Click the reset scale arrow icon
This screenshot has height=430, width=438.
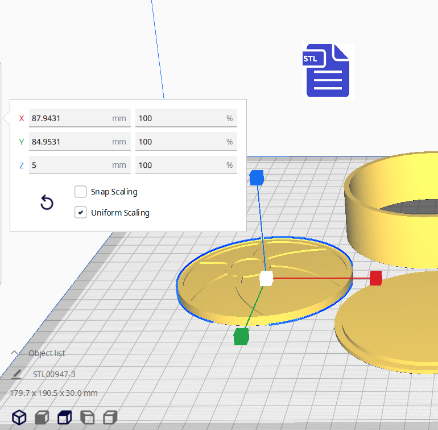[x=47, y=202]
